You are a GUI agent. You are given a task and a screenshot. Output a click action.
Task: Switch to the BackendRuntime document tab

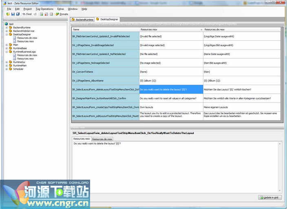click(x=83, y=19)
